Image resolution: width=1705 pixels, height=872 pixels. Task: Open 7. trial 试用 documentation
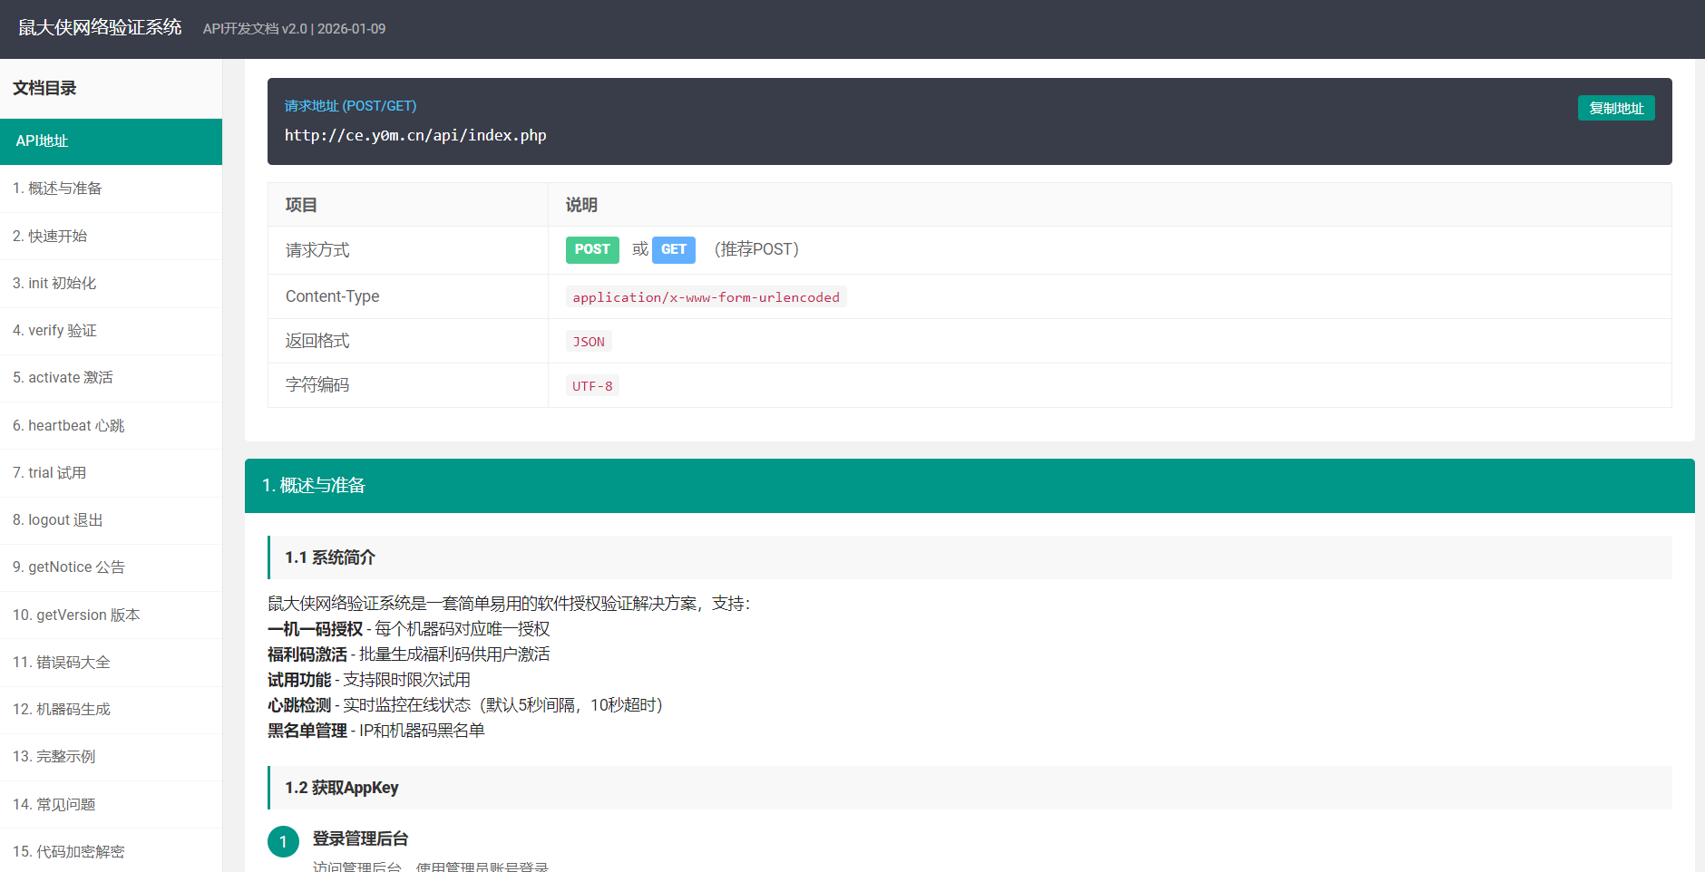coord(50,473)
